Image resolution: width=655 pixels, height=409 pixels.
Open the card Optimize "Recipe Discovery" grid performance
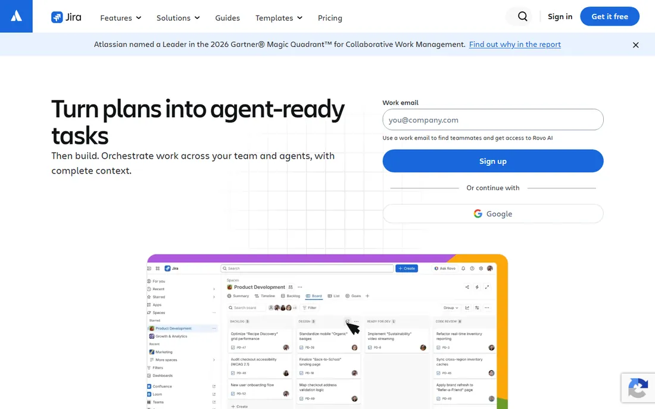[x=260, y=340]
